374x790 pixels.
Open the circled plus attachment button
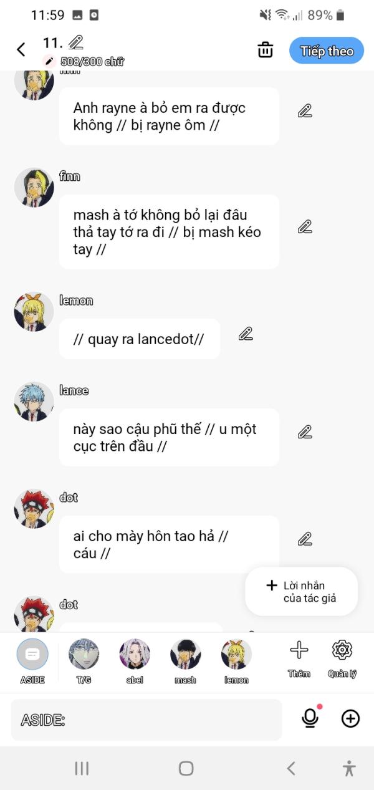click(351, 719)
